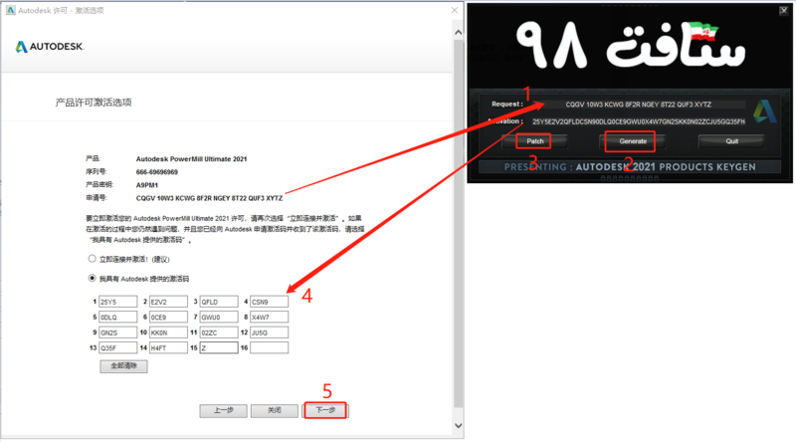
Task: Click the Close (关闭) button
Action: [x=275, y=410]
